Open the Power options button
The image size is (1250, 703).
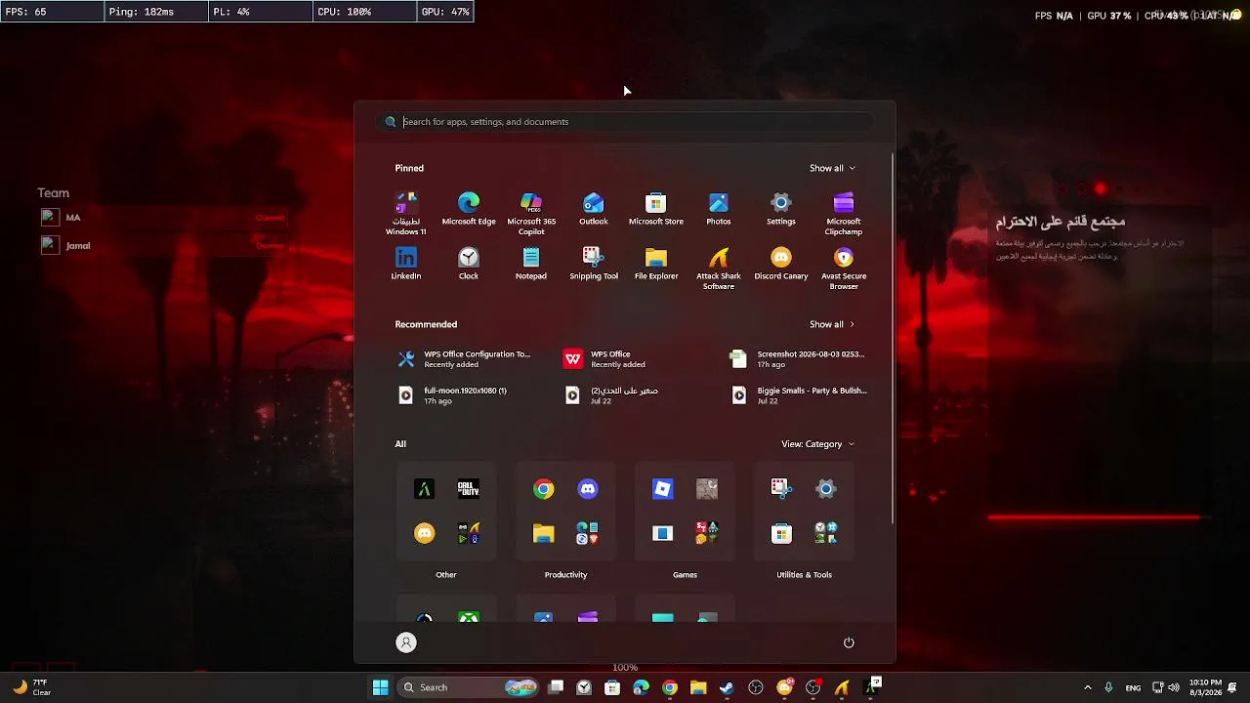coord(849,642)
